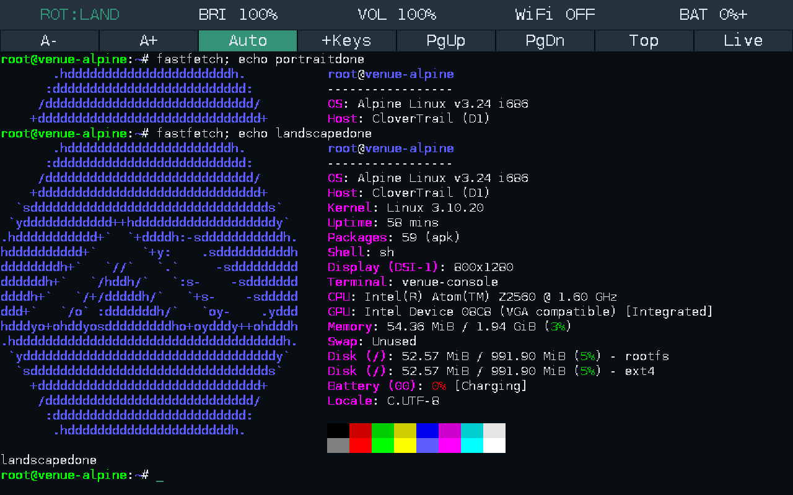Toggle the WiFi OFF status item
The height and width of the screenshot is (495, 793).
tap(555, 14)
